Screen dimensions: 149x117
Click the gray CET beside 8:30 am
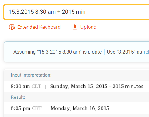coord(37,86)
